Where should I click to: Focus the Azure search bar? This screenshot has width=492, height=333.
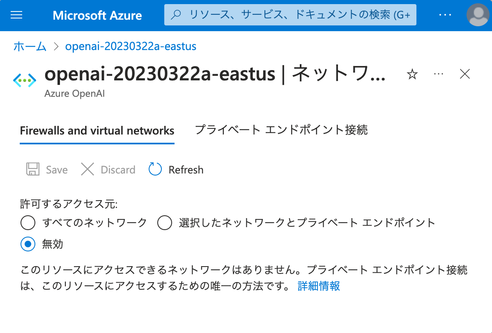click(290, 14)
